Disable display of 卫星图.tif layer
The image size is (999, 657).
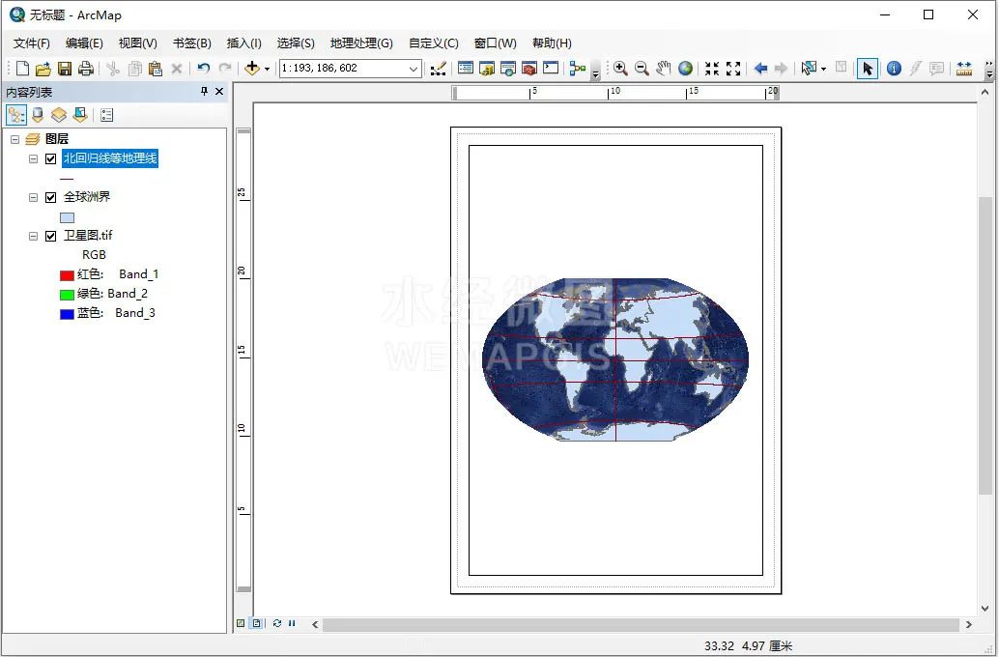(50, 235)
